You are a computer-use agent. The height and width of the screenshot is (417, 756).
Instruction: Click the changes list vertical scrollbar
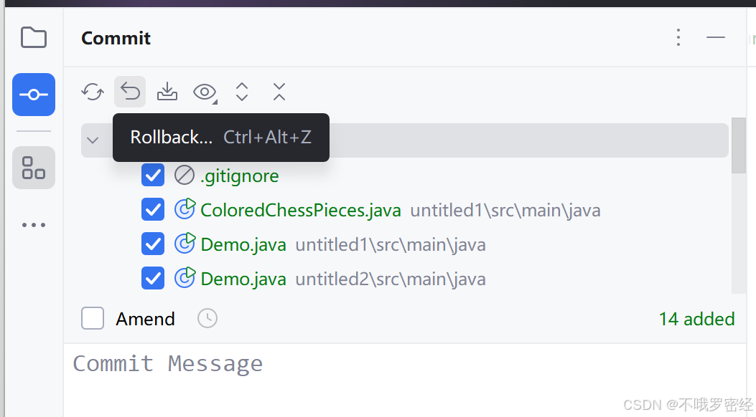[738, 145]
